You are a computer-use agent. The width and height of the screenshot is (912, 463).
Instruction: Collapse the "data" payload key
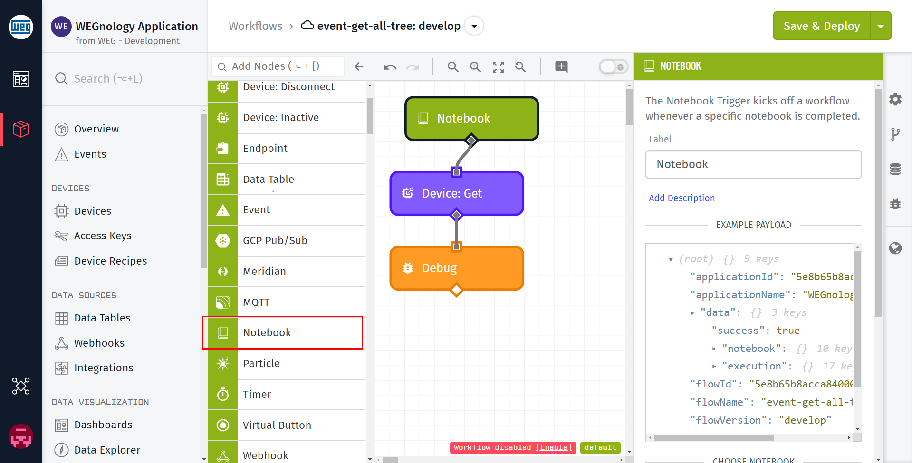pyautogui.click(x=692, y=313)
